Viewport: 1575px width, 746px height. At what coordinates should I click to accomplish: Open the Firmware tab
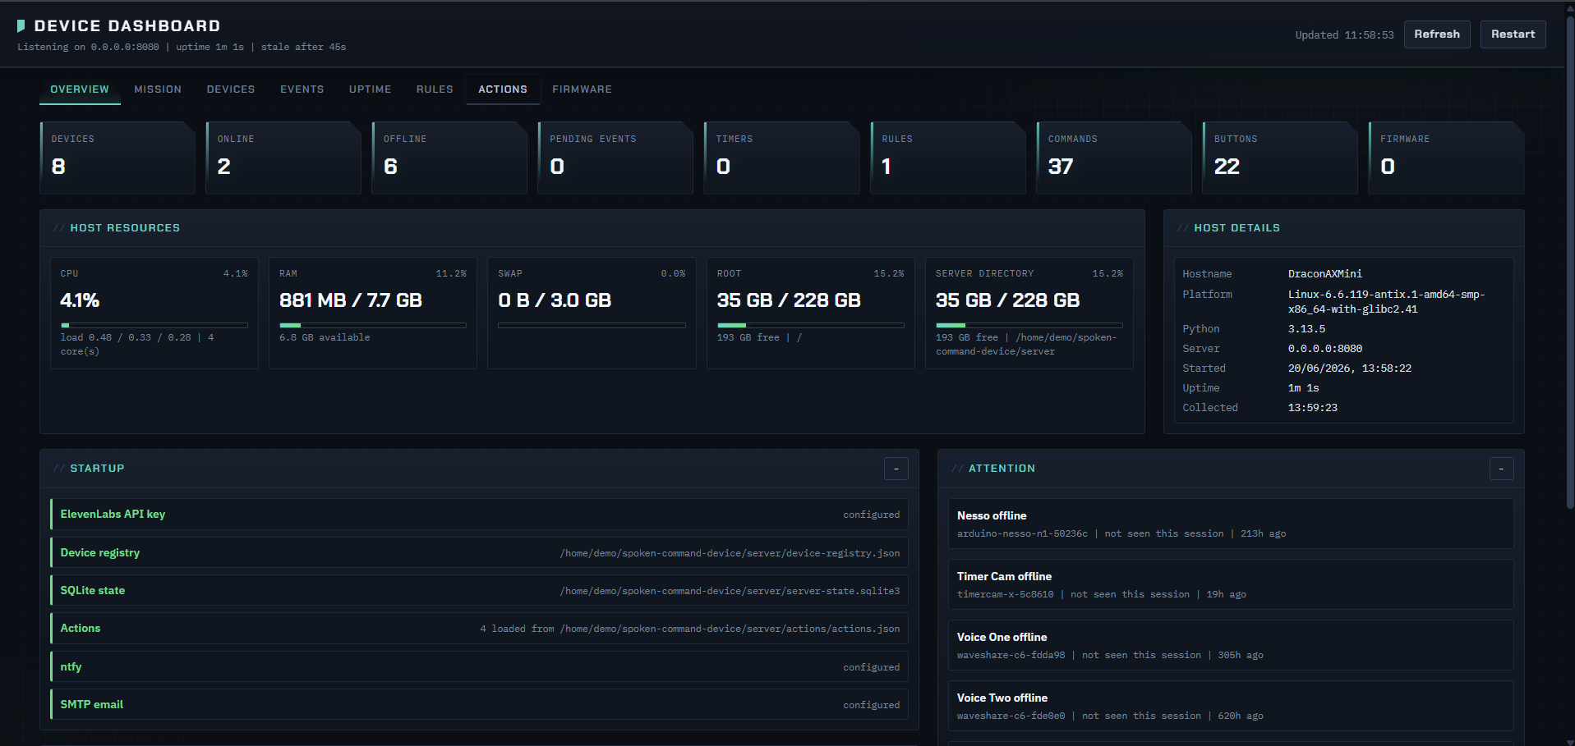582,89
